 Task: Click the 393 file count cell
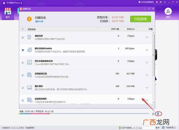(117, 74)
